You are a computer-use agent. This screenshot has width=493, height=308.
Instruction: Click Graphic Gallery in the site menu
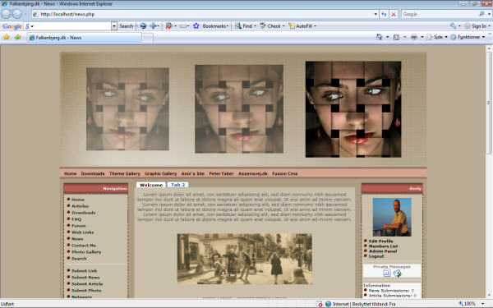click(161, 173)
